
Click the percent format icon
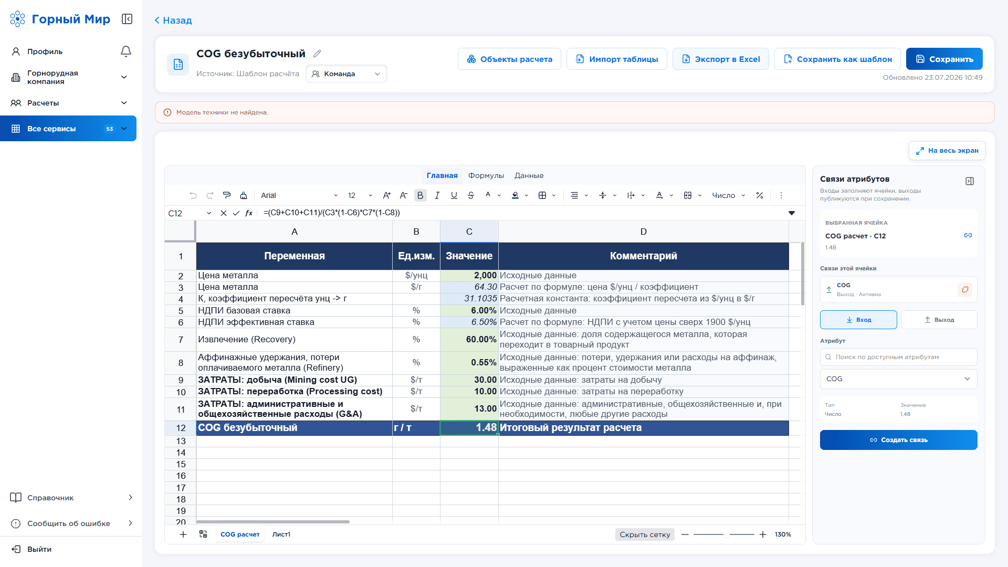coord(760,195)
